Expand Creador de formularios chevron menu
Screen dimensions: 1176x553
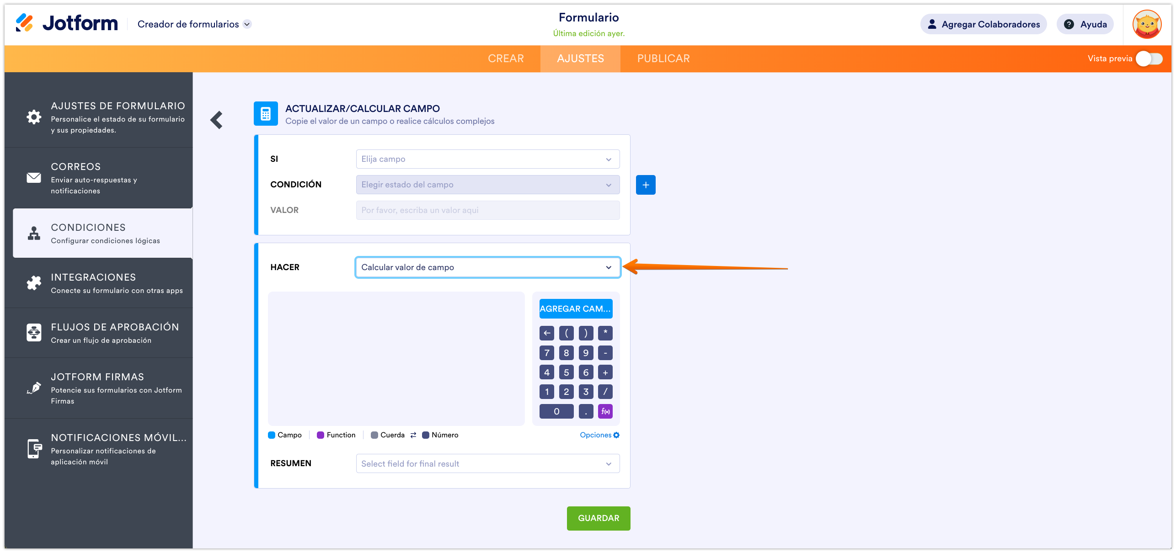click(x=247, y=24)
